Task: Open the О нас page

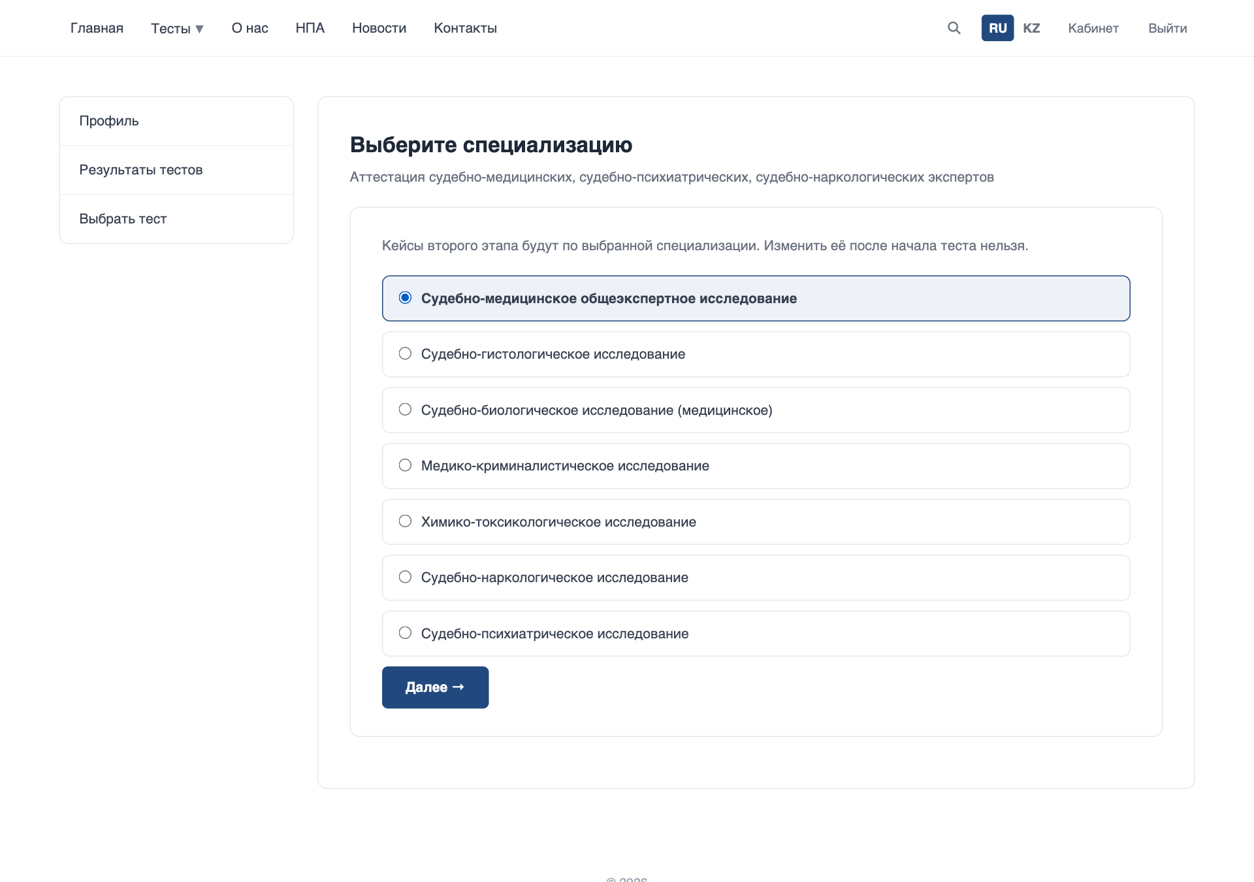Action: coord(249,28)
